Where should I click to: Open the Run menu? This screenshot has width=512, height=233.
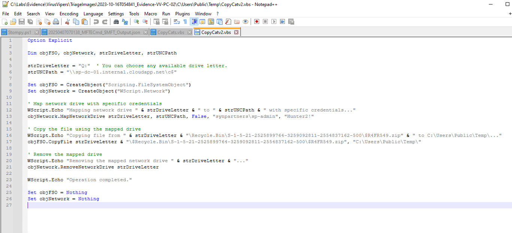click(166, 14)
